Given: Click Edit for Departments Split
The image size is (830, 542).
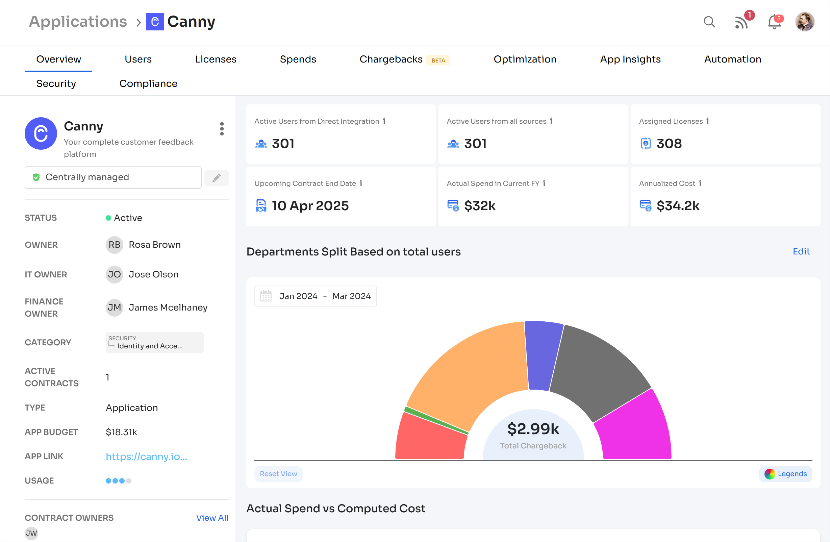Looking at the screenshot, I should point(801,251).
